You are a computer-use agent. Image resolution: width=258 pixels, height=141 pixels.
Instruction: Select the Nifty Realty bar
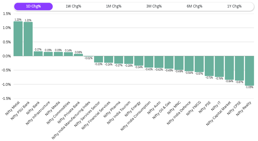(x=249, y=70)
